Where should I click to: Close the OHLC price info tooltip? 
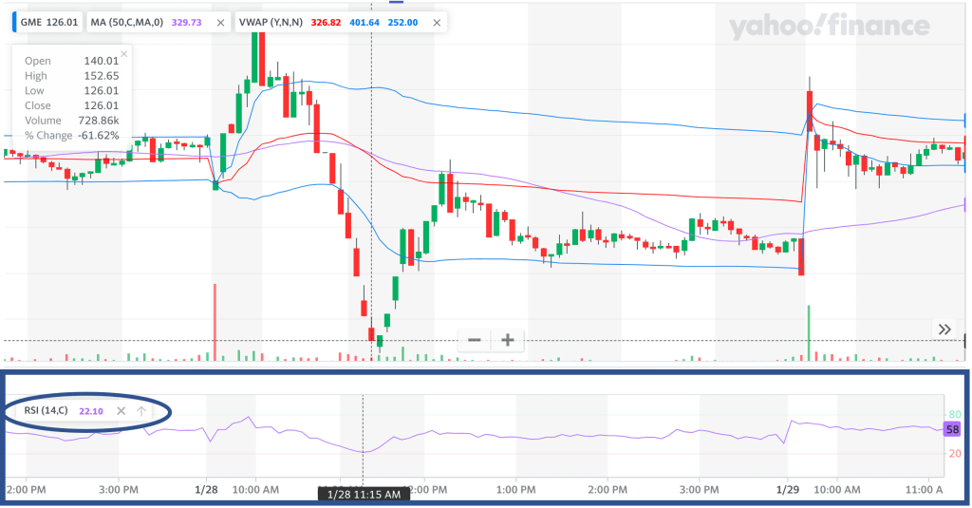[123, 54]
